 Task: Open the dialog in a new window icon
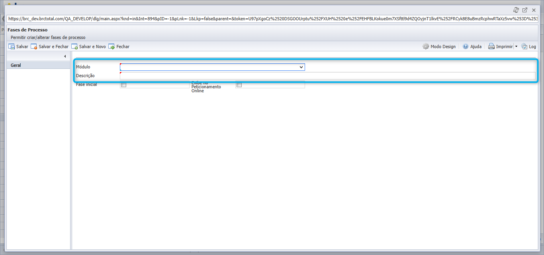pos(525,10)
